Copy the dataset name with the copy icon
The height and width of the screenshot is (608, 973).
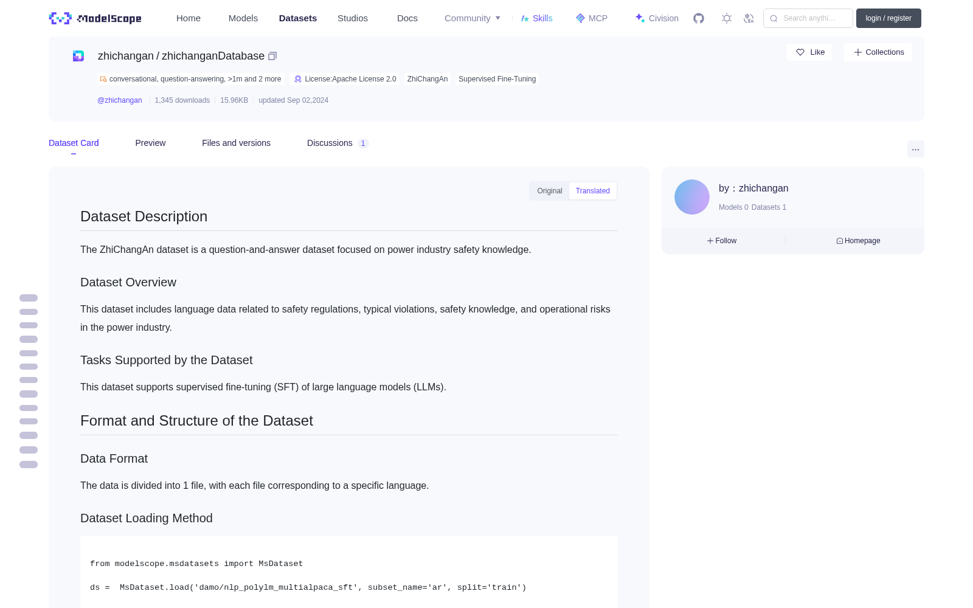coord(272,56)
